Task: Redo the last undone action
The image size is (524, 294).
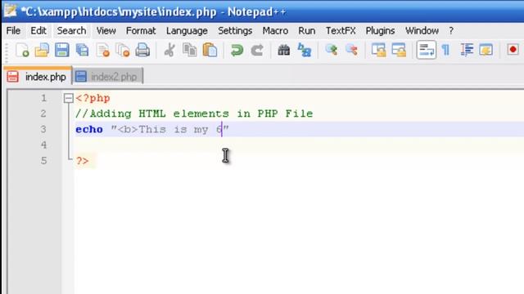Action: 257,51
